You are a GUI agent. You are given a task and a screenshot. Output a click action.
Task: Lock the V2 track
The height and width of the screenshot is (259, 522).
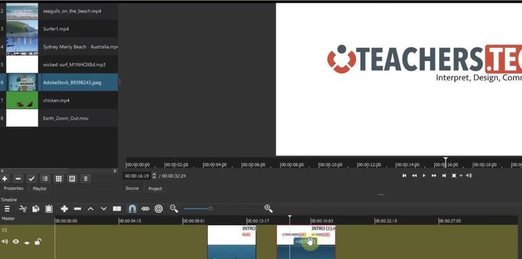[38, 242]
